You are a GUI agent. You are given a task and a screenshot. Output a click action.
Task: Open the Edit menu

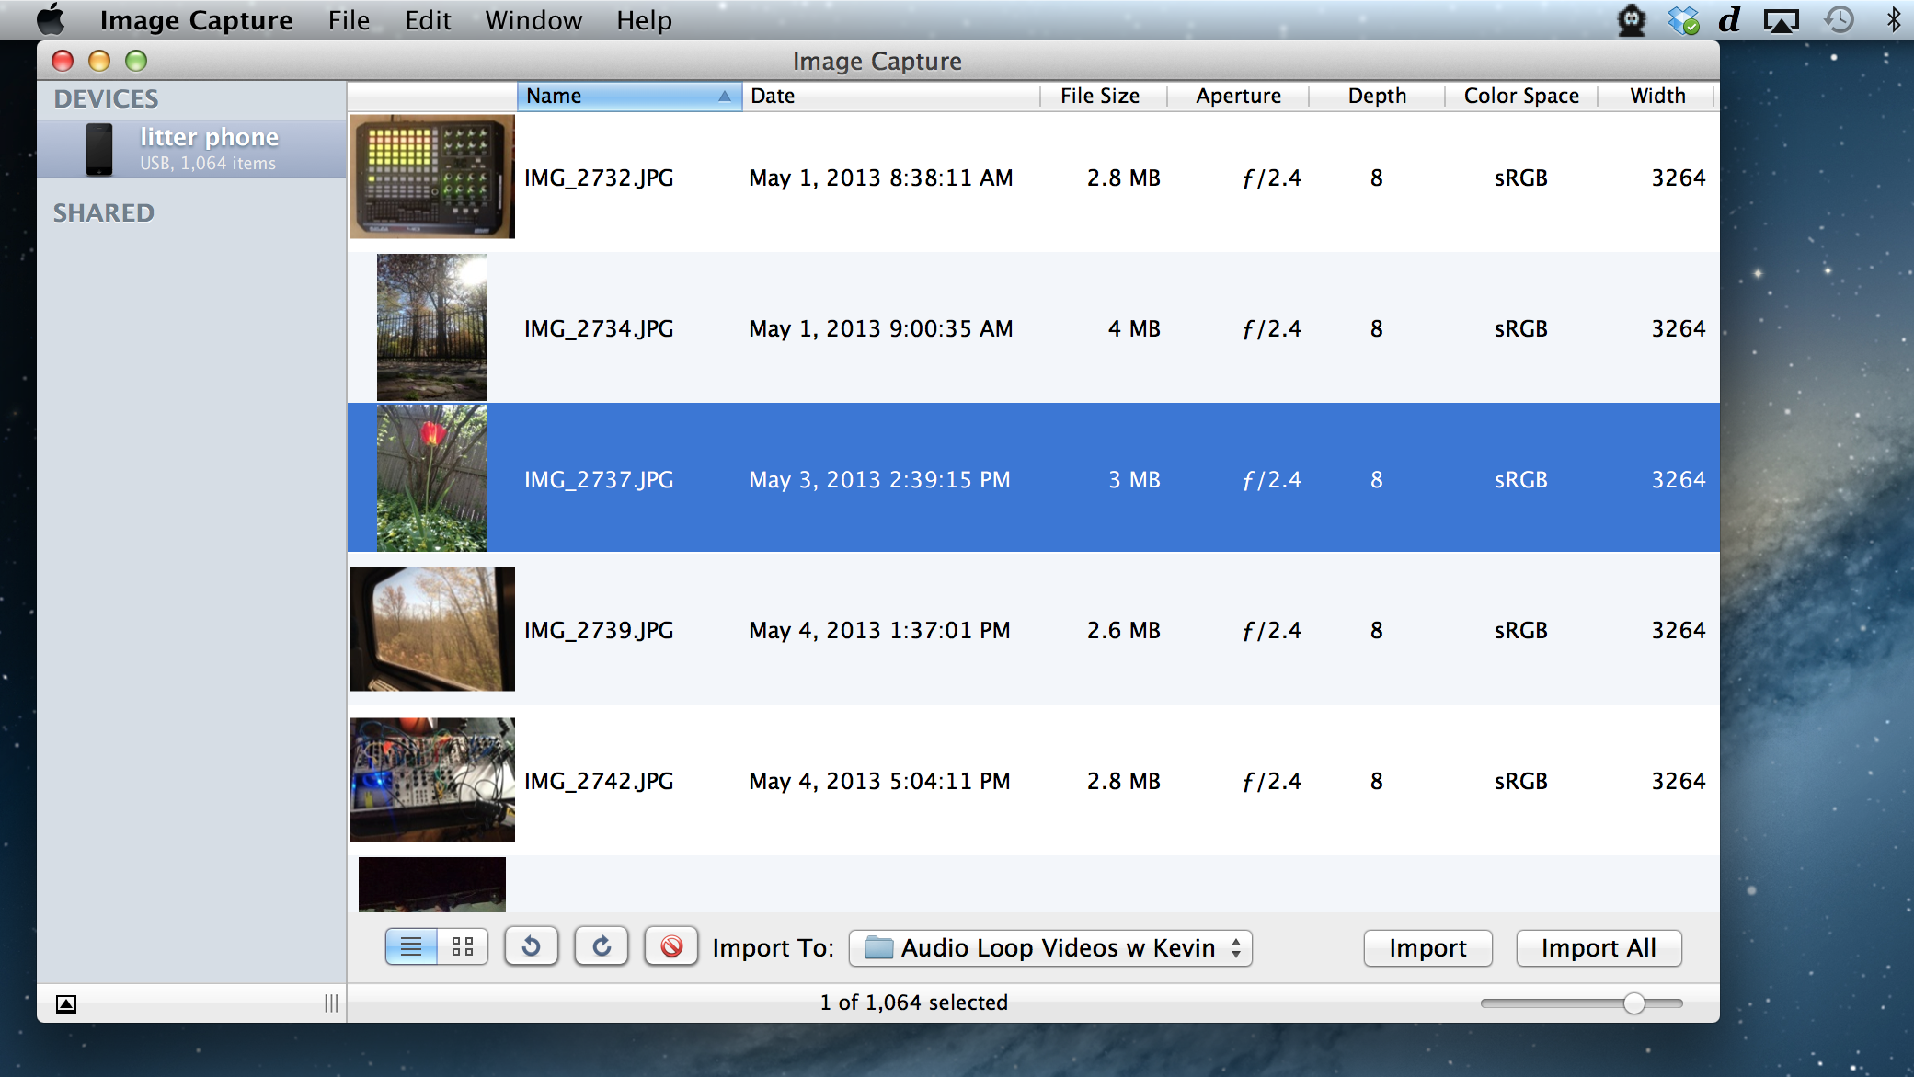tap(428, 19)
